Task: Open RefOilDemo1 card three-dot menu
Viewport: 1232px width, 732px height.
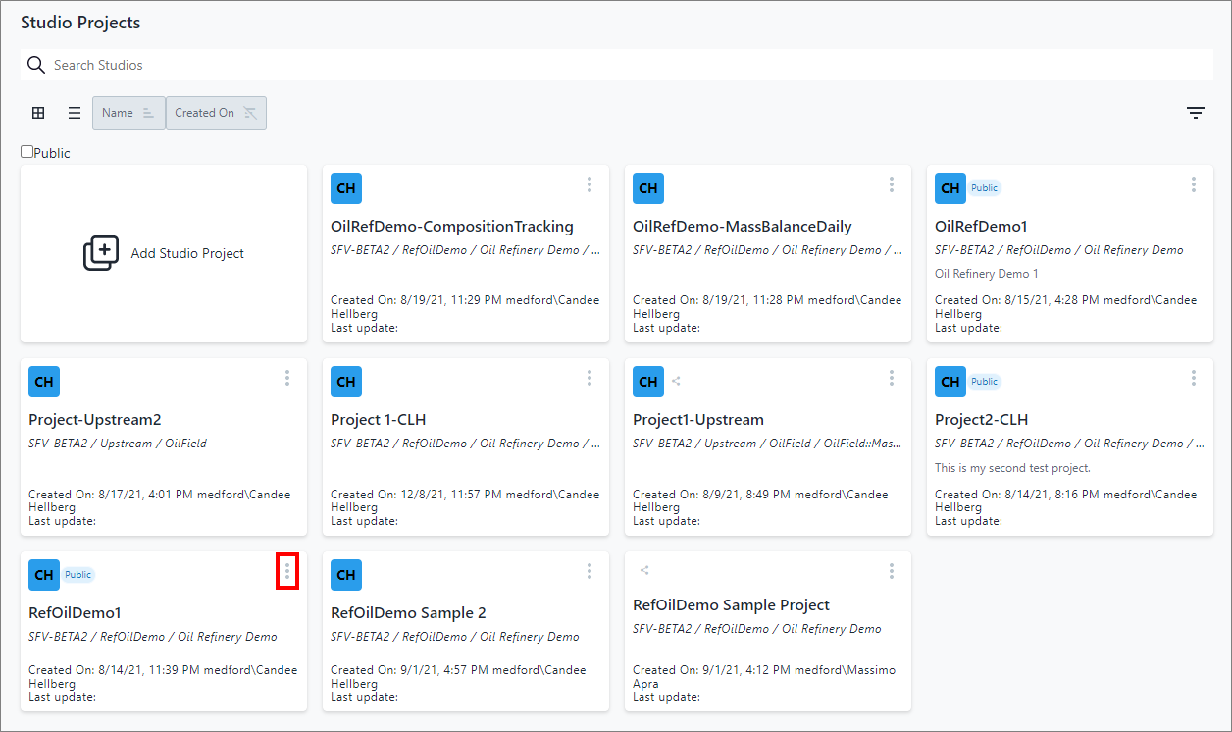Action: tap(287, 571)
